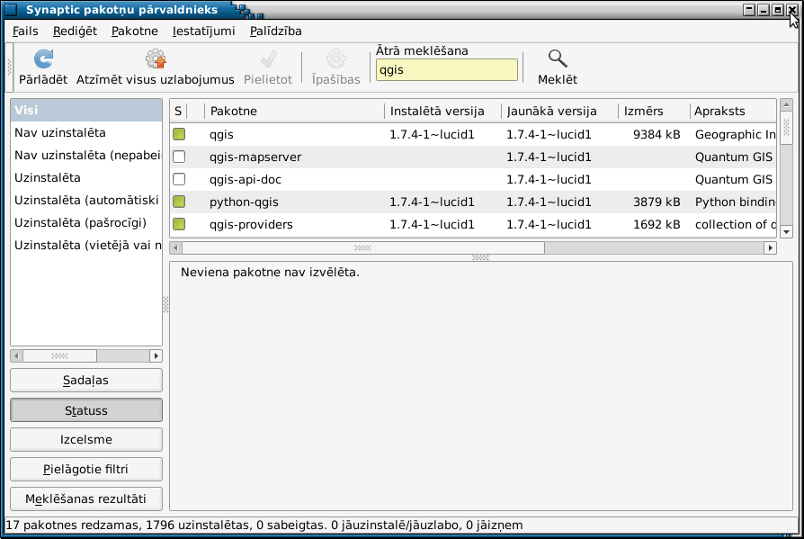Click the Pielāgotie filtri button
Viewport: 804px width, 539px height.
(86, 469)
